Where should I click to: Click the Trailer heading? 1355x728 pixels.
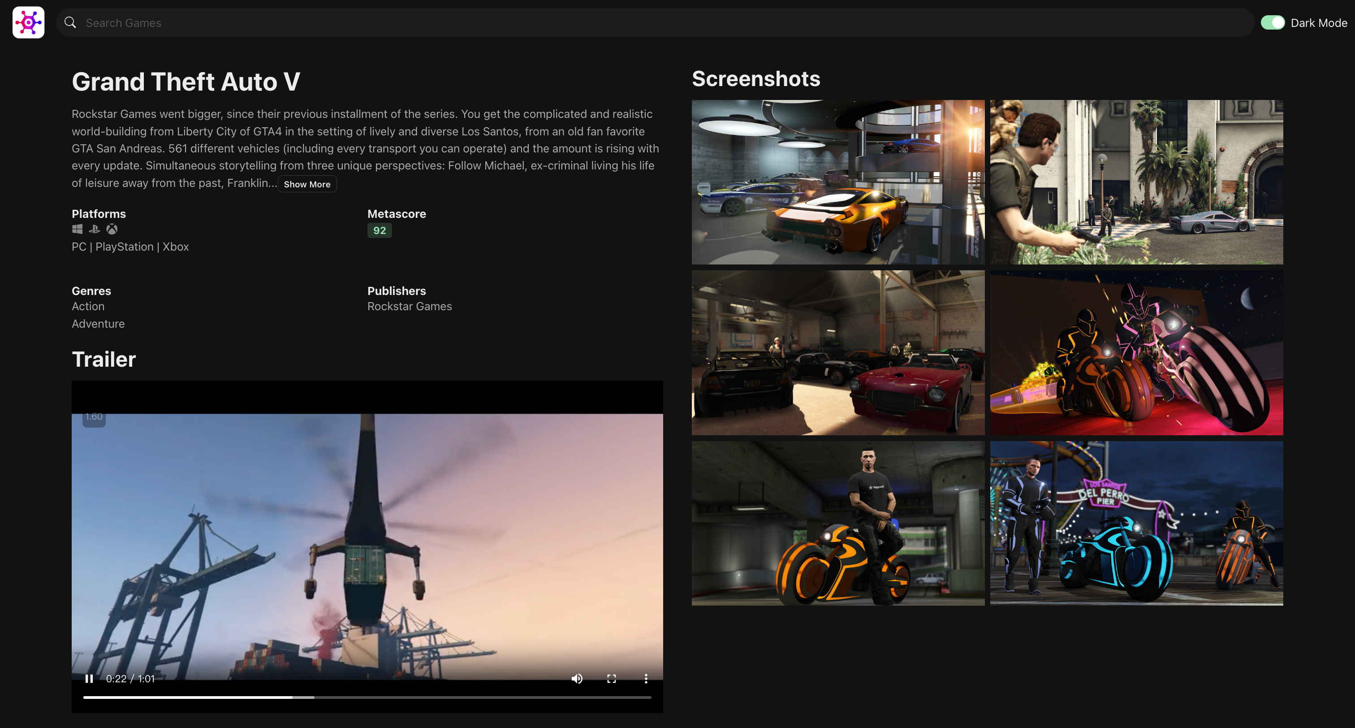coord(104,359)
